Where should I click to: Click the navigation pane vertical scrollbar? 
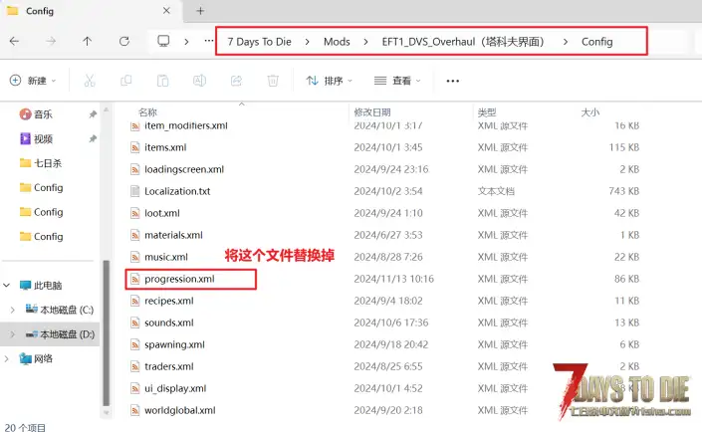point(107,332)
